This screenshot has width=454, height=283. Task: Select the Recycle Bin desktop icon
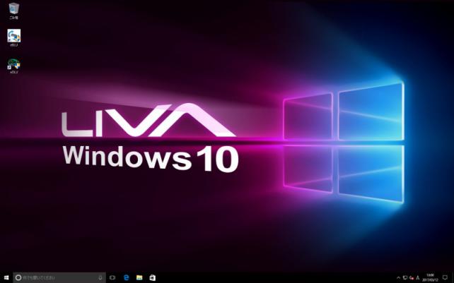(x=13, y=11)
